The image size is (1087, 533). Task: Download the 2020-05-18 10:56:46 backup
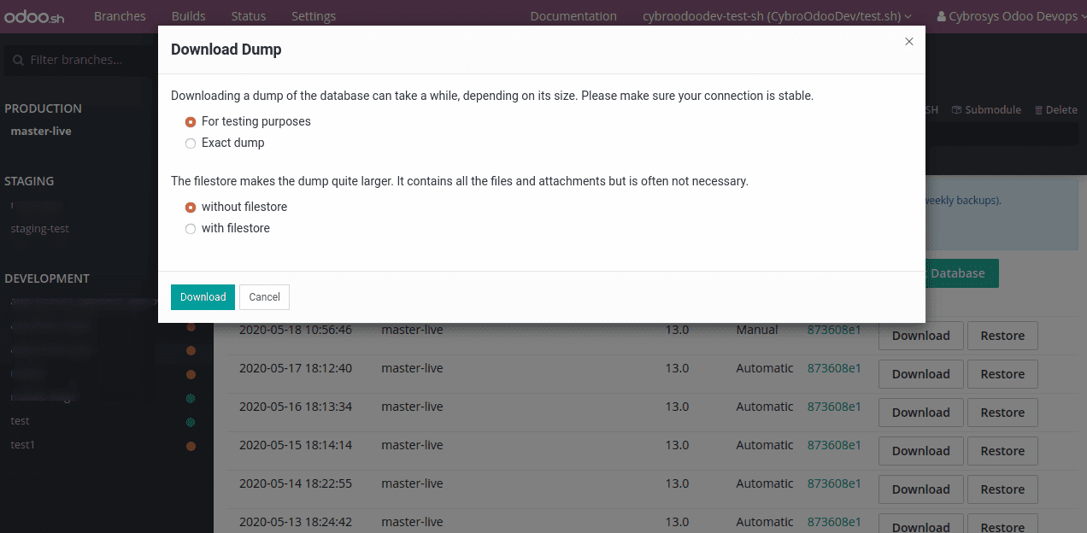pos(921,336)
